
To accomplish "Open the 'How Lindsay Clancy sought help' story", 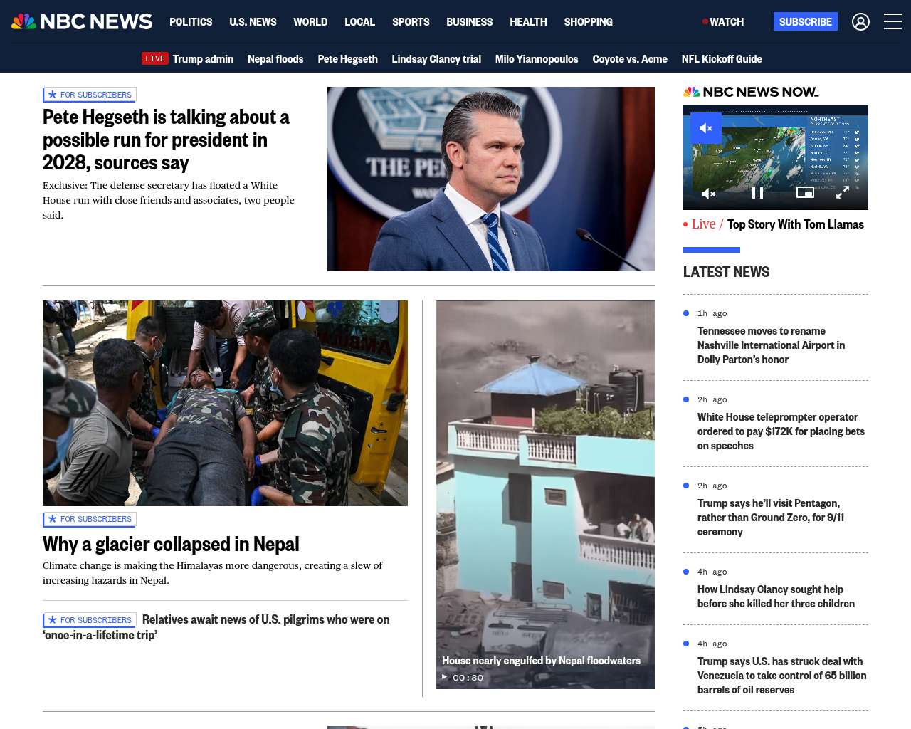I will coord(776,597).
